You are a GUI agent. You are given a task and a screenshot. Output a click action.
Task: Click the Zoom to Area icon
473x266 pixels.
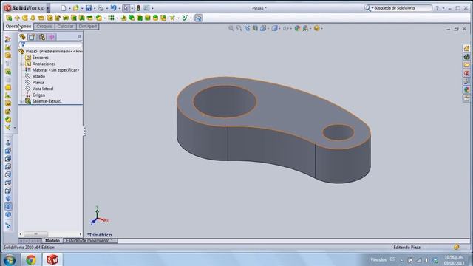239,28
